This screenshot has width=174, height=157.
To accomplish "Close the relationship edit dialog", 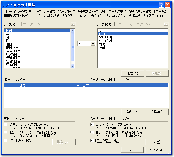I will (x=168, y=5).
